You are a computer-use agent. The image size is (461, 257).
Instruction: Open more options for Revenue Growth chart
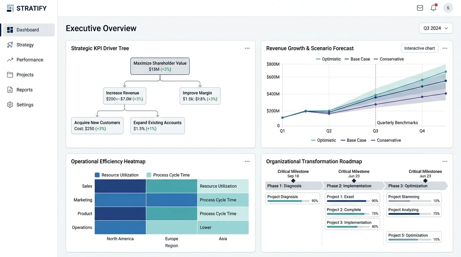pyautogui.click(x=445, y=48)
